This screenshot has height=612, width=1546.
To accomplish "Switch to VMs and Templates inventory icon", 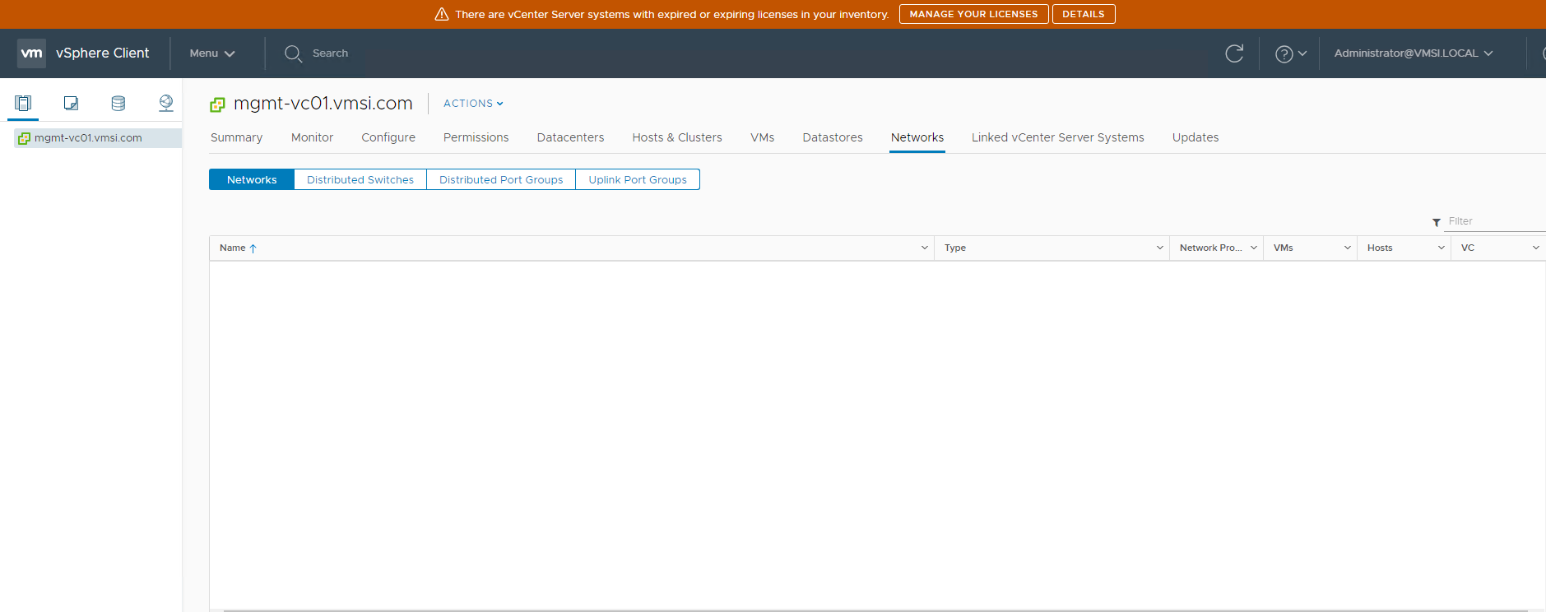I will (71, 103).
